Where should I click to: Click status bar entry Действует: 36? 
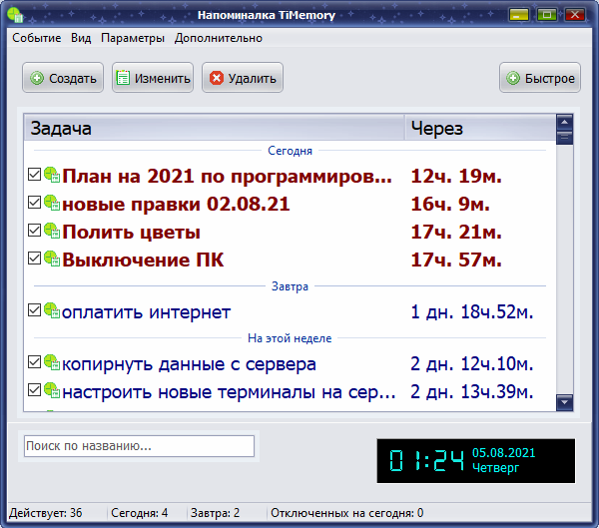point(46,513)
